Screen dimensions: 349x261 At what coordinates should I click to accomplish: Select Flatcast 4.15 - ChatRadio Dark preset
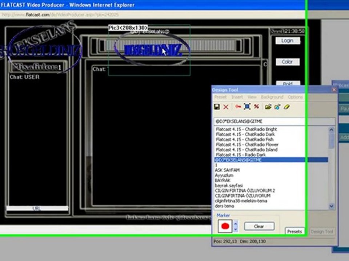coord(245,134)
